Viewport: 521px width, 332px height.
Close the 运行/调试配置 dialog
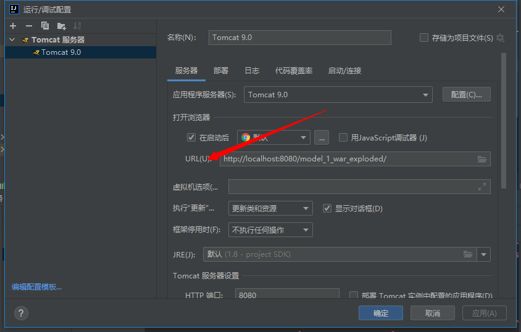[501, 9]
